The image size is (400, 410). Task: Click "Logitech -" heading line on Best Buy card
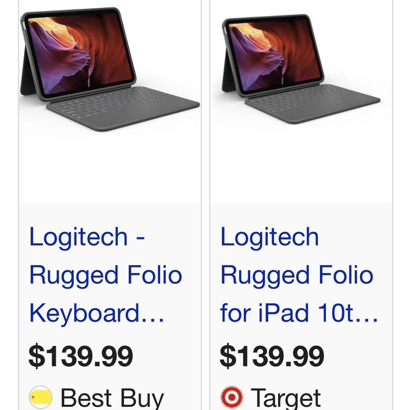[87, 237]
